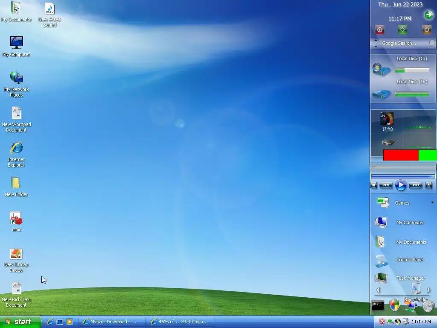Click the CPU meter gauge icon
Viewport: 437px width, 328px height.
(x=387, y=119)
